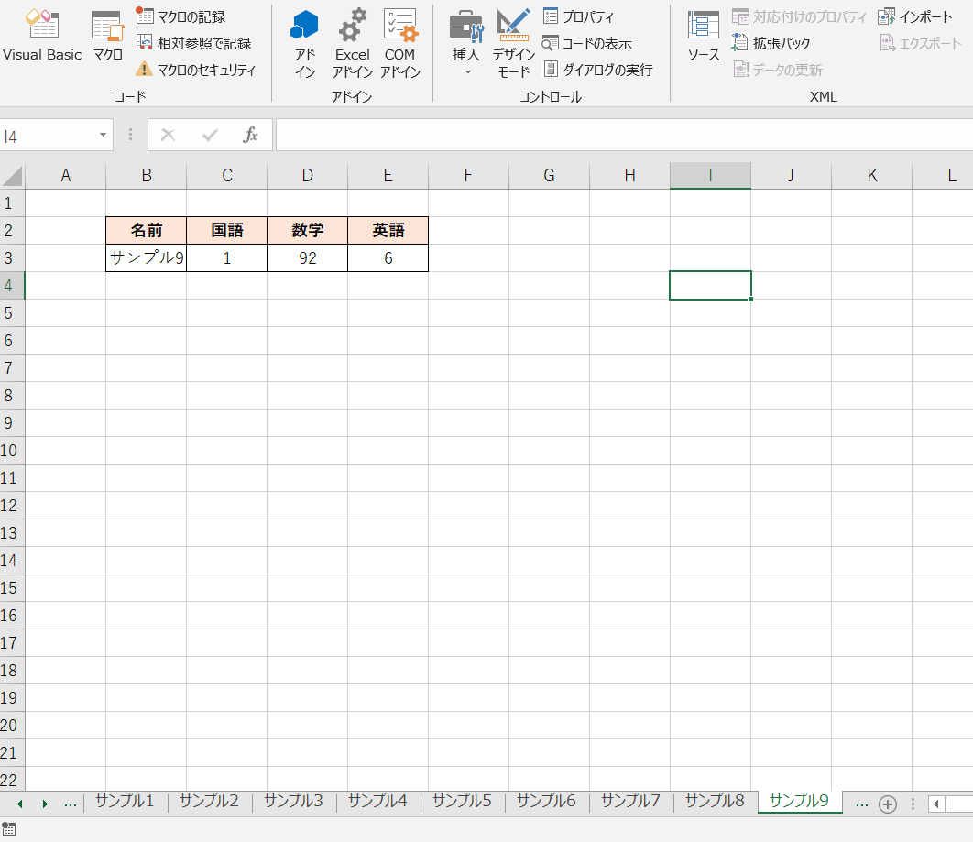Image resolution: width=973 pixels, height=842 pixels.
Task: Click the formula bar cancel X
Action: 169,135
